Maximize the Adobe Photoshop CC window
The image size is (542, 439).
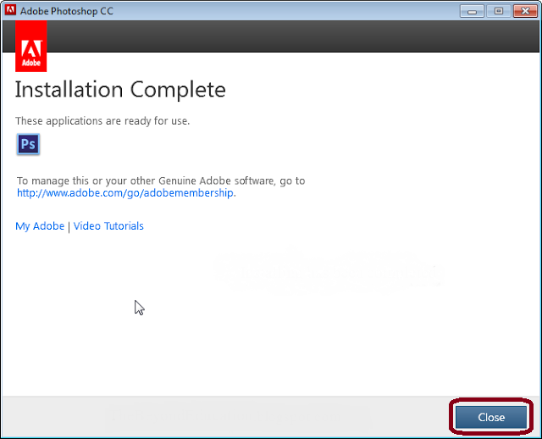[x=499, y=11]
